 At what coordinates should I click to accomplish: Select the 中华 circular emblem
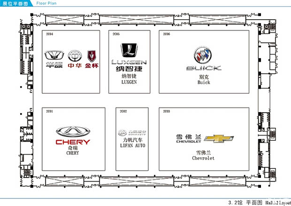pos(74,57)
